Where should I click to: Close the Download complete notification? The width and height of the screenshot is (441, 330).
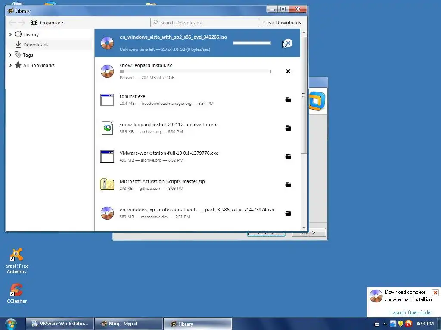click(x=435, y=292)
